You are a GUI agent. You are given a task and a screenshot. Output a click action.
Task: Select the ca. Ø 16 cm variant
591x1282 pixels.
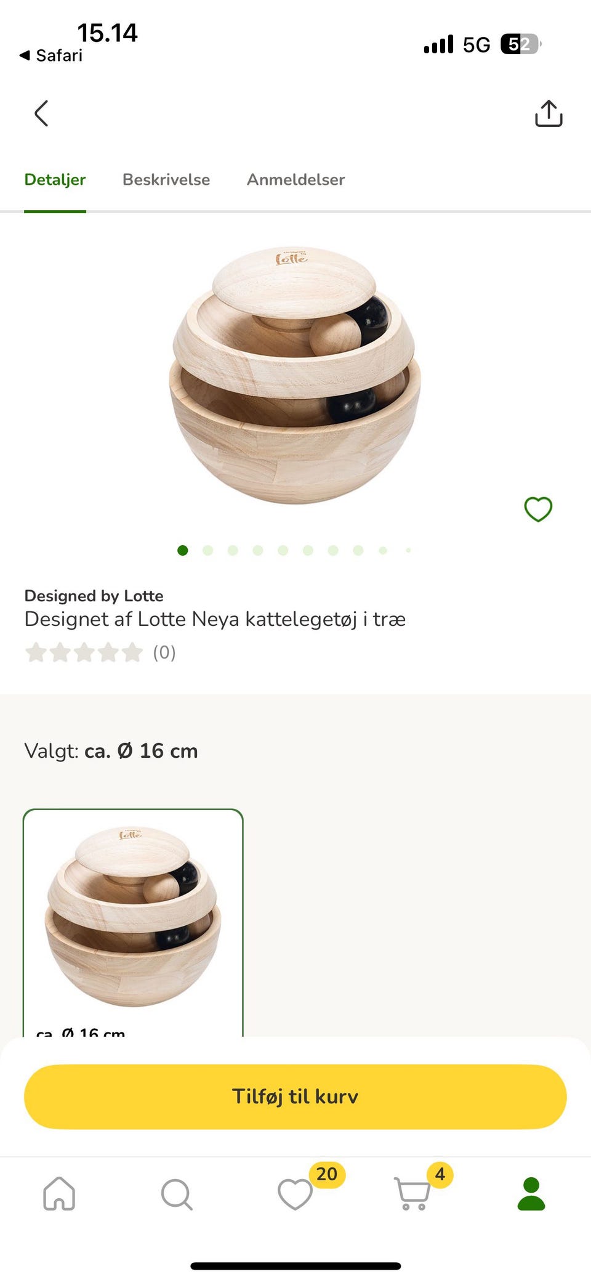point(133,923)
